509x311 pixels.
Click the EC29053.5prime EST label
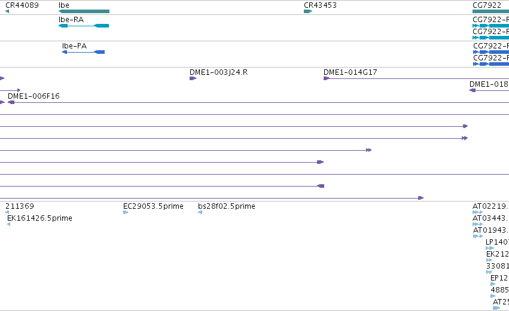click(x=153, y=206)
